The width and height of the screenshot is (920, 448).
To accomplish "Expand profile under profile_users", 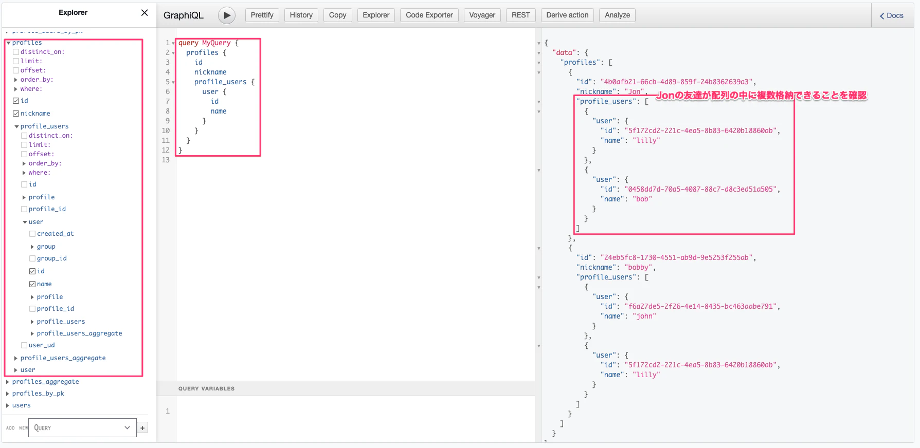I will point(24,197).
